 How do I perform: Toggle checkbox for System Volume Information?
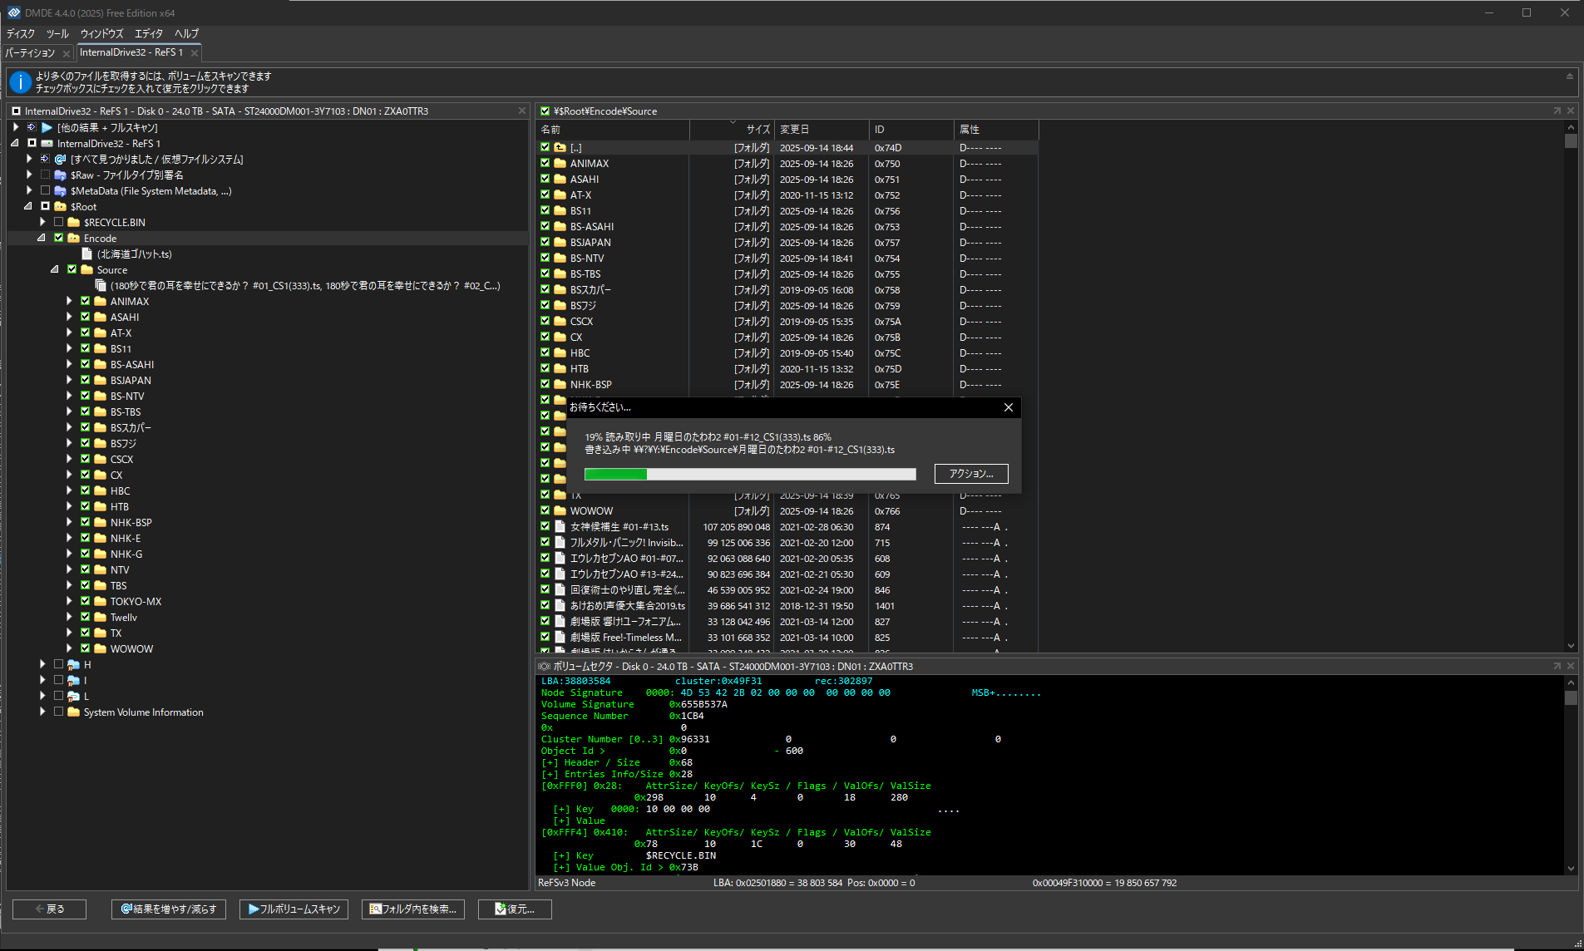pos(58,712)
